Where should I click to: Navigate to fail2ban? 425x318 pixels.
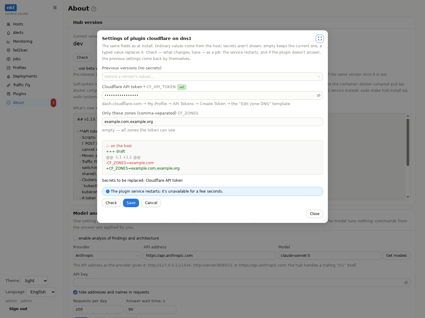(20, 50)
